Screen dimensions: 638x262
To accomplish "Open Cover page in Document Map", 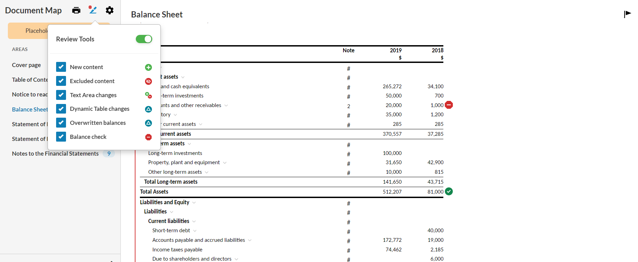I will 26,65.
